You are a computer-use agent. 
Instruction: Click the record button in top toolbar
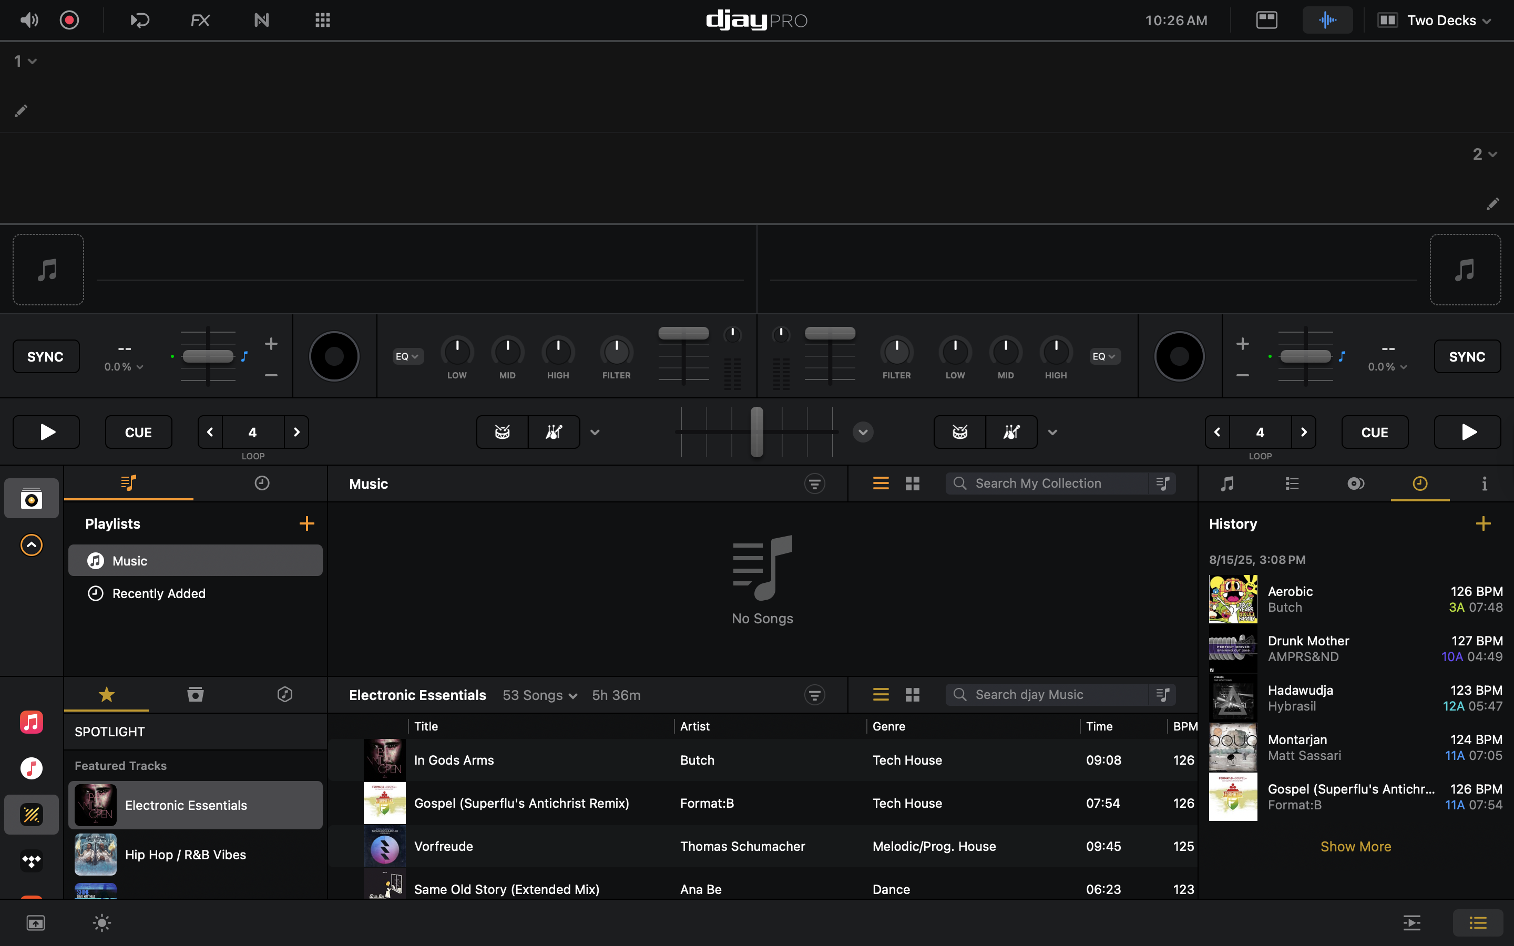69,20
